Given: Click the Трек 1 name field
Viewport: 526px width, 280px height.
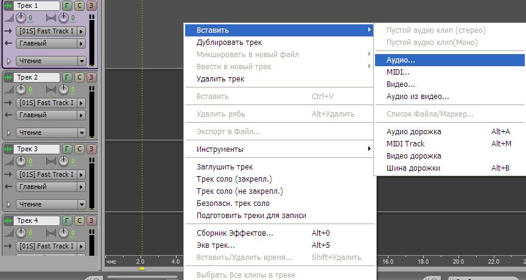Looking at the screenshot, I should tap(37, 5).
